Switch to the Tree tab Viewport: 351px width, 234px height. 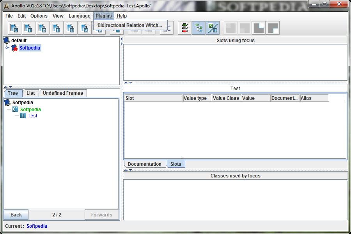(13, 93)
